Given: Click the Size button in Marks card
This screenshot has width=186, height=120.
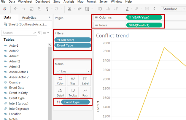Looking at the screenshot, I should point(73,80).
